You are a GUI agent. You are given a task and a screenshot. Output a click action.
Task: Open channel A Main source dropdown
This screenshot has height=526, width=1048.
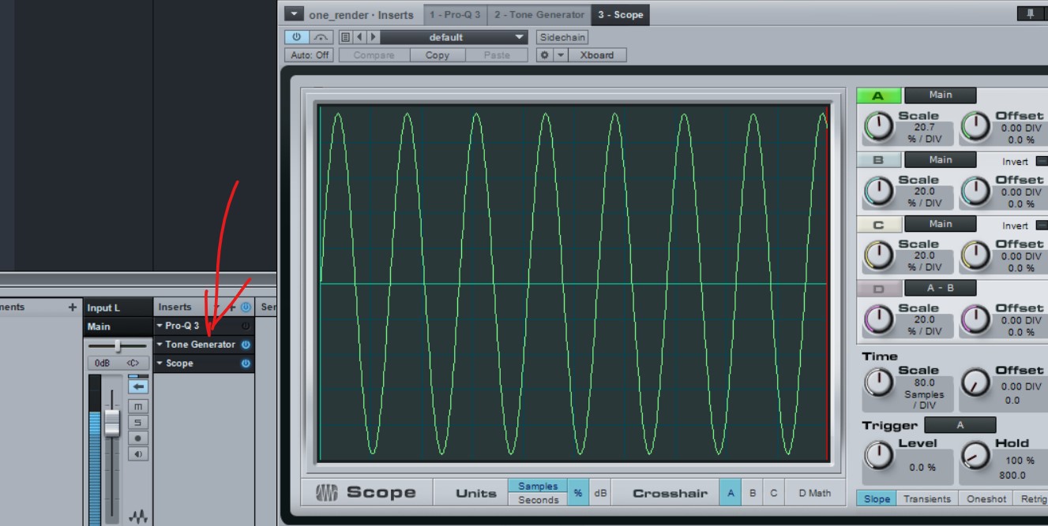pos(941,95)
